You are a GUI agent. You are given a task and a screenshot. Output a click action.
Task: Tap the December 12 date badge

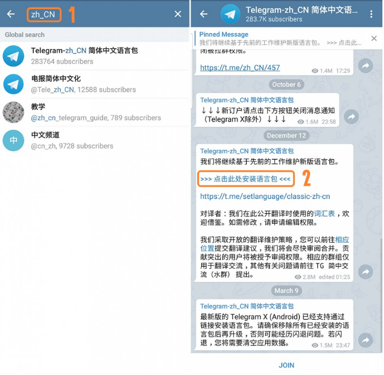287,136
